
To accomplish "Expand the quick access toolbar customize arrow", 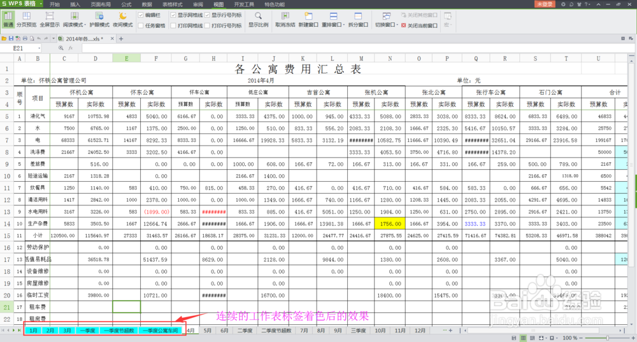I will (54, 39).
